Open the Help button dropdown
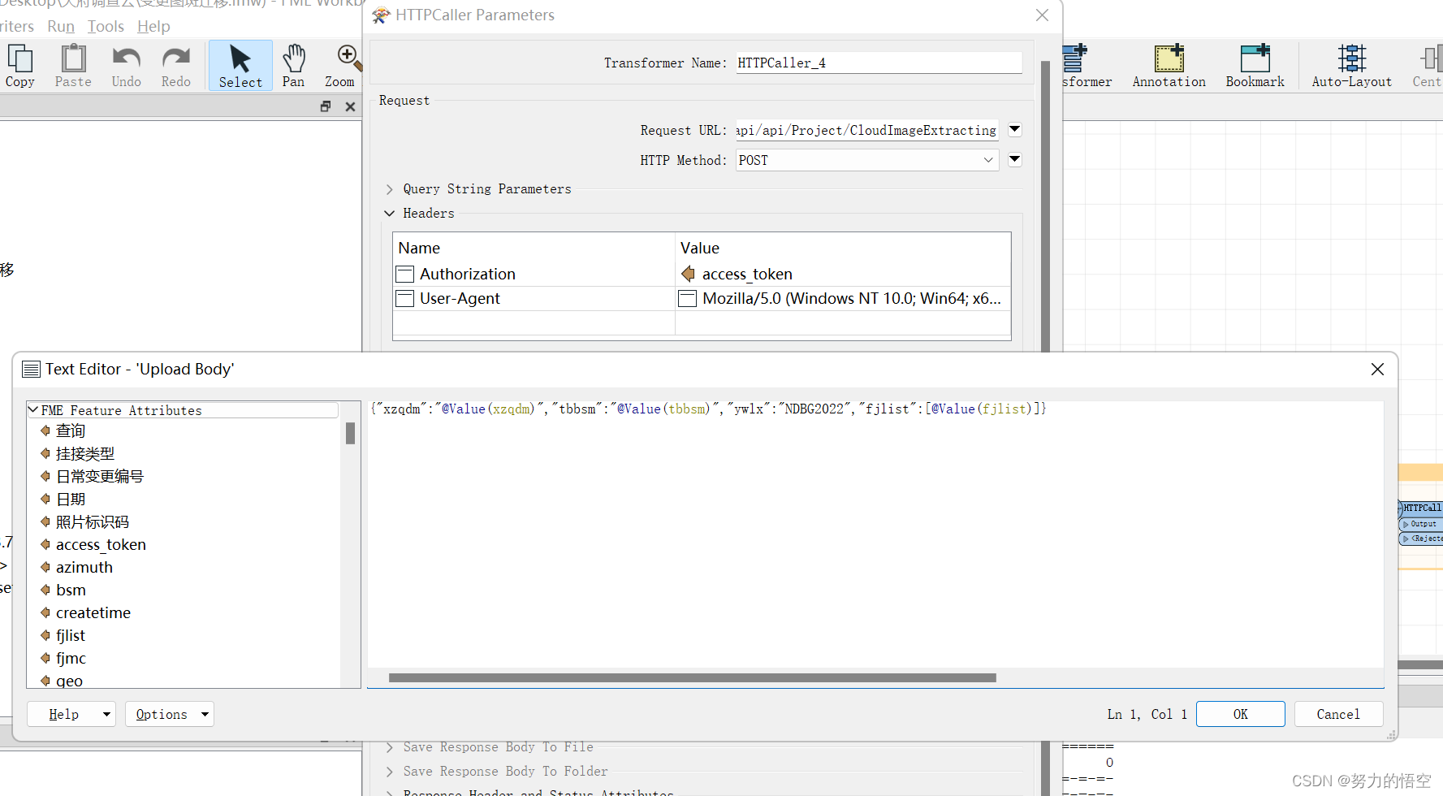This screenshot has width=1443, height=796. (x=106, y=714)
